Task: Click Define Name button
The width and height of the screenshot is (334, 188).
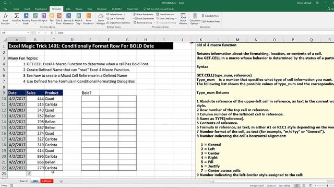Action: [x=114, y=14]
